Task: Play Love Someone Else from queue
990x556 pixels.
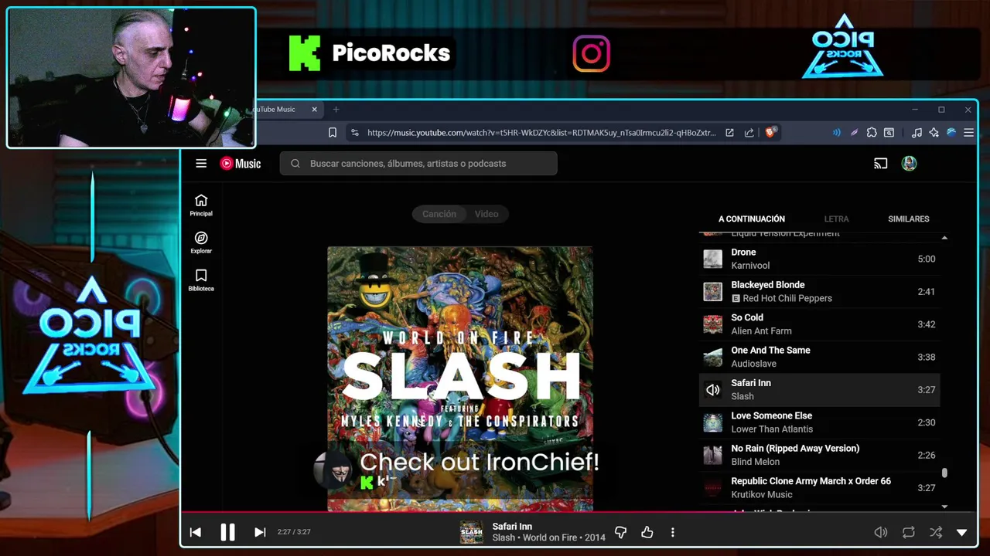Action: pyautogui.click(x=819, y=422)
